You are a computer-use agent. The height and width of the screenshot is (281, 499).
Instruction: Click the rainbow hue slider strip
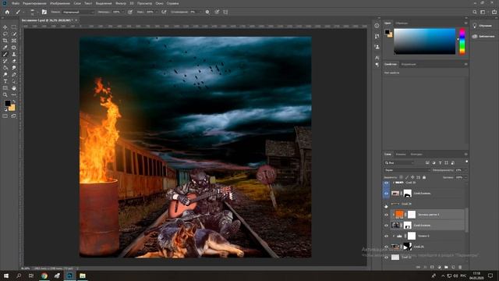(462, 41)
